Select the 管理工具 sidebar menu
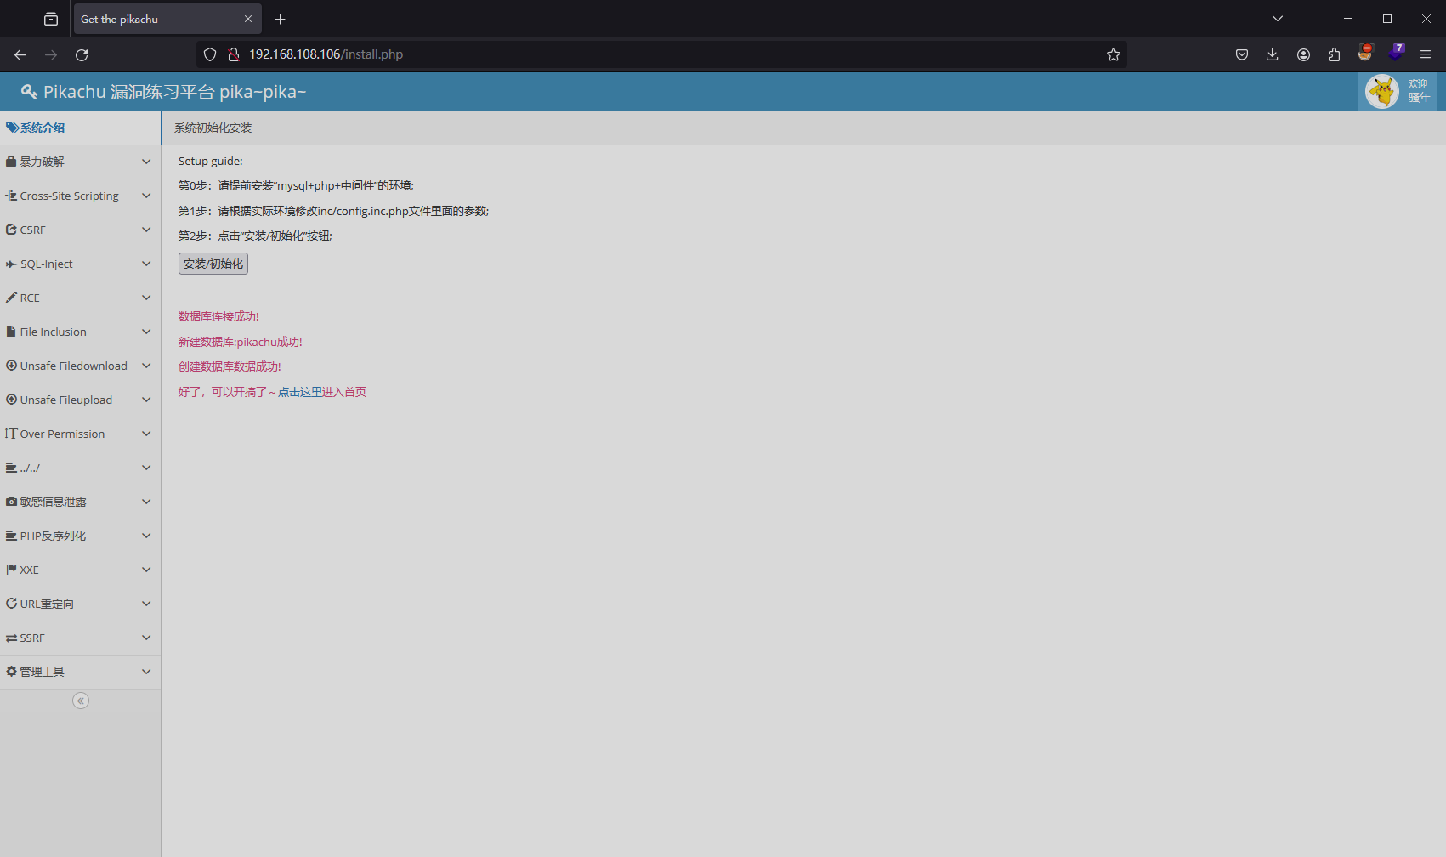Image resolution: width=1446 pixels, height=857 pixels. click(80, 672)
